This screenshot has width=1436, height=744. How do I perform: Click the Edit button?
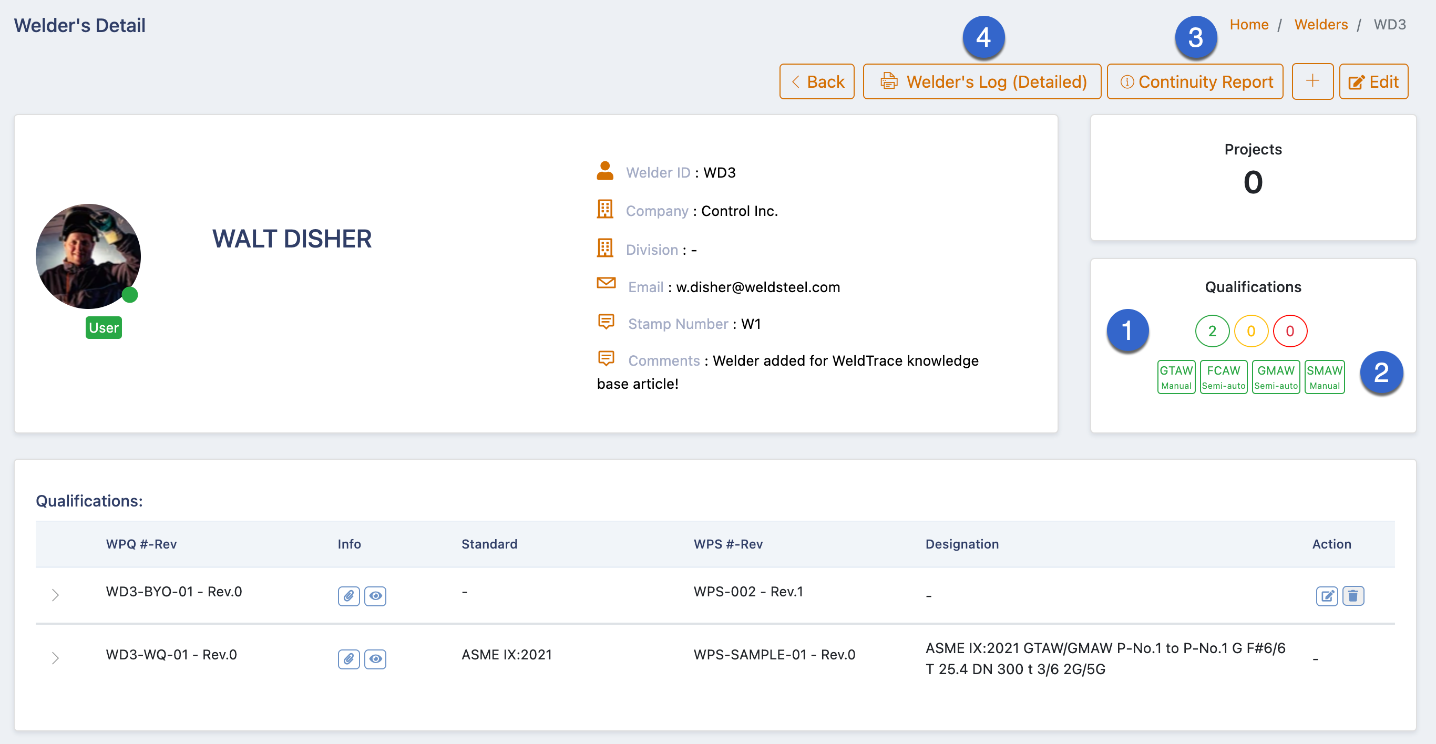tap(1373, 81)
